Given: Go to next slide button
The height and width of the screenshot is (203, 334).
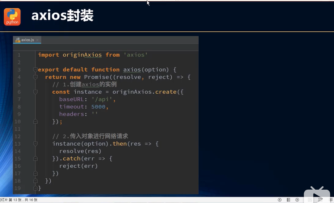Looking at the screenshot, I should tap(297, 200).
